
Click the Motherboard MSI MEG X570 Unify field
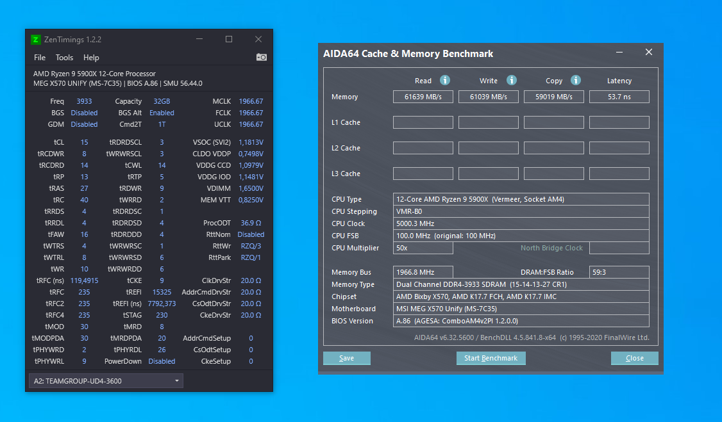pos(521,309)
